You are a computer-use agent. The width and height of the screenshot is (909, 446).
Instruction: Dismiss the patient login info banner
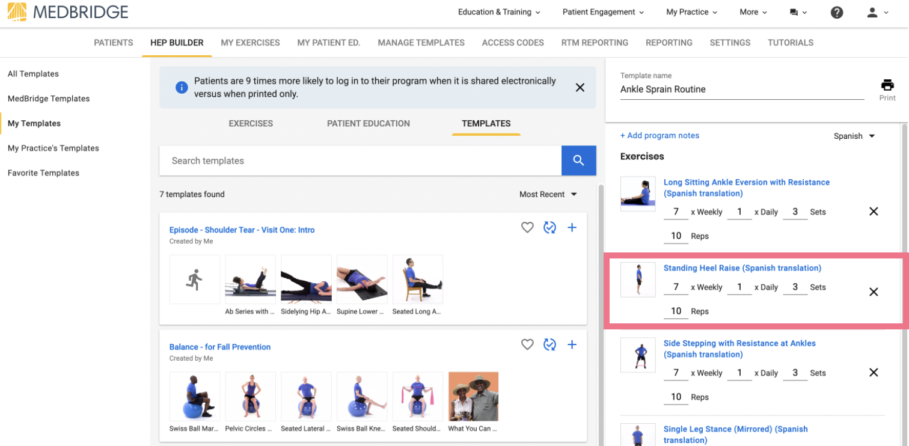click(580, 87)
